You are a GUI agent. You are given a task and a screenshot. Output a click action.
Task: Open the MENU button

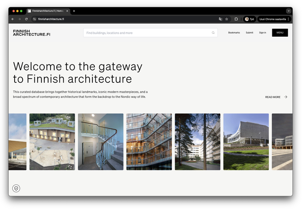pos(280,32)
